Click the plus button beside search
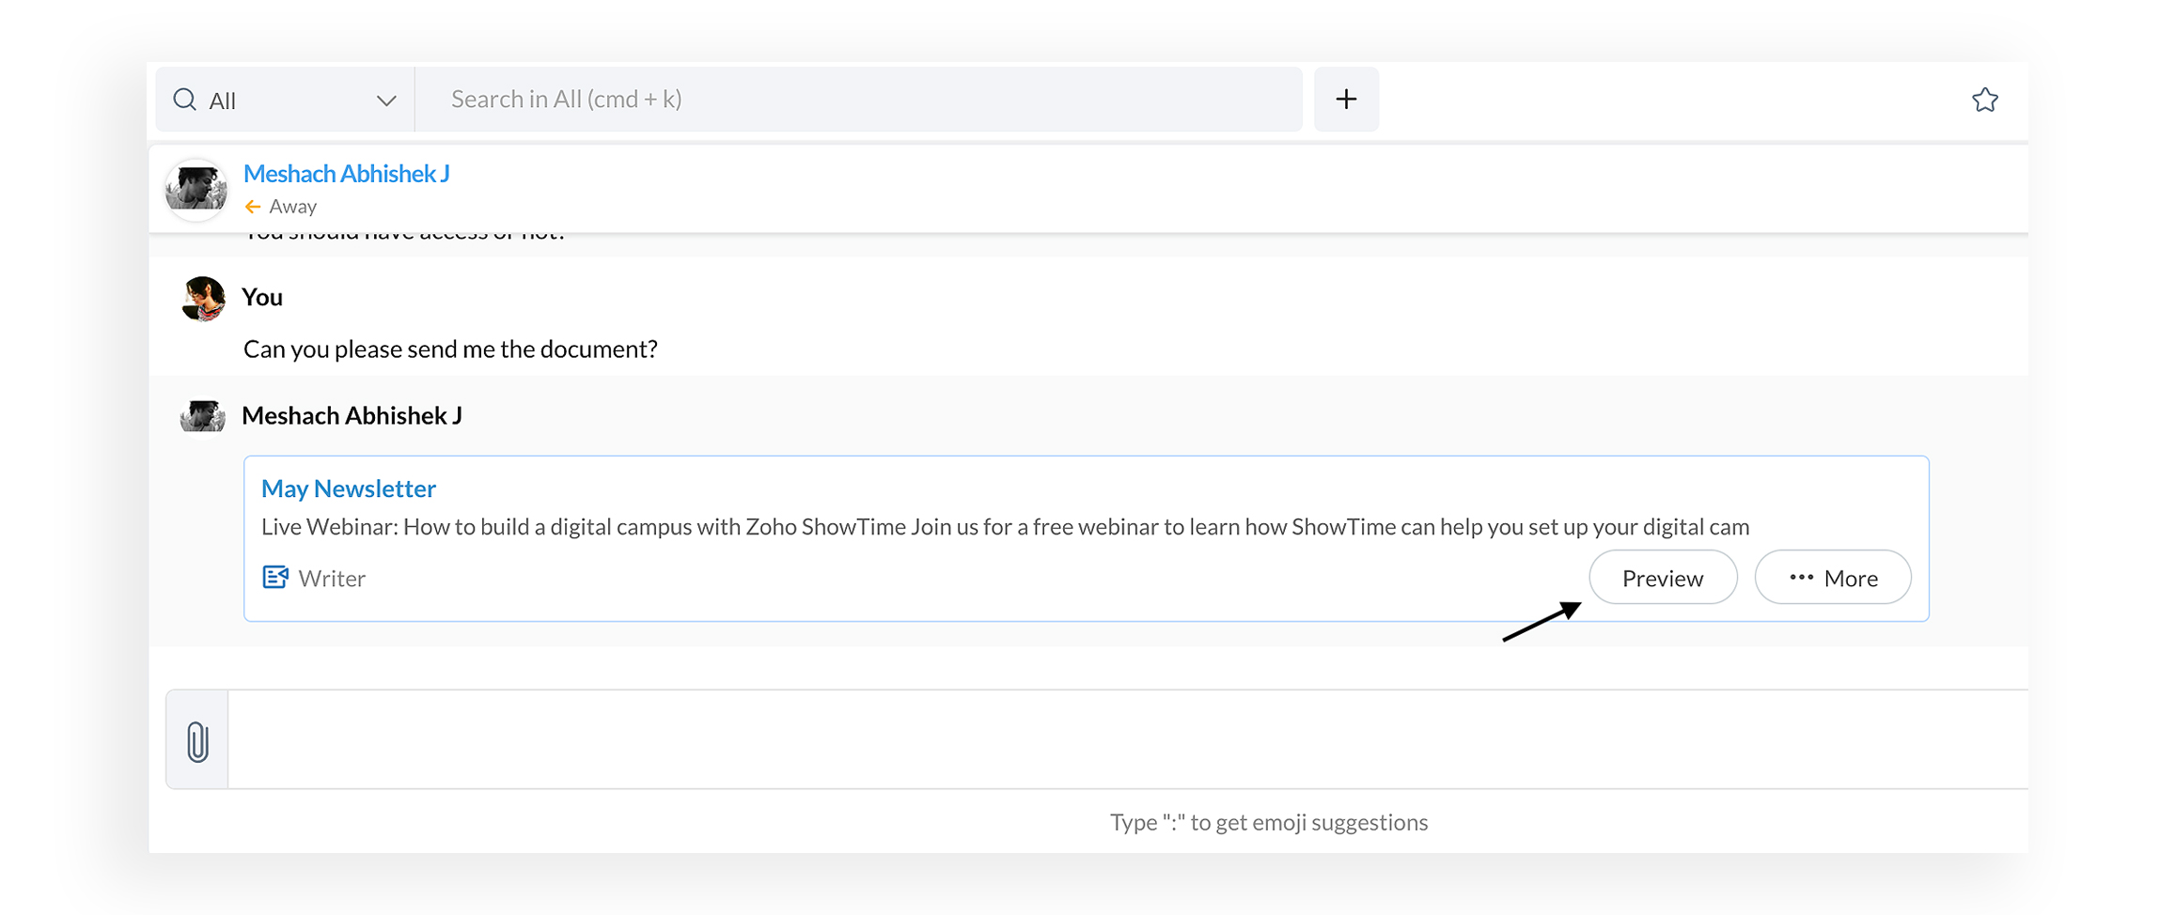Screen dimensions: 2175x915 click(x=1345, y=100)
